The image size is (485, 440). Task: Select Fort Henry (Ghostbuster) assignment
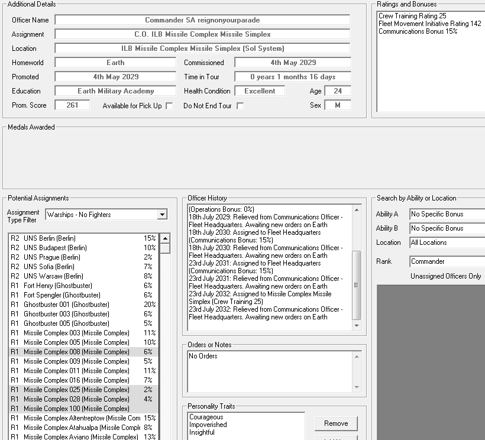[x=83, y=286]
